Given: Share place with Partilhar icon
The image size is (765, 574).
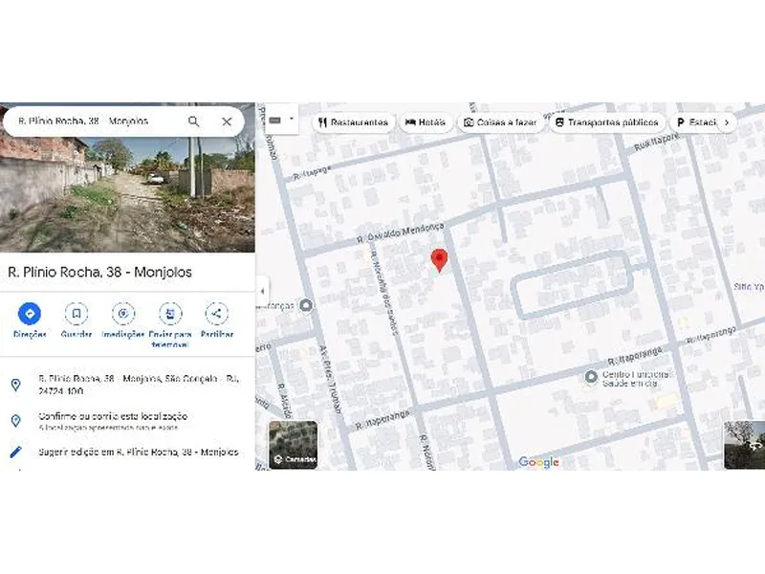Looking at the screenshot, I should coord(217,314).
